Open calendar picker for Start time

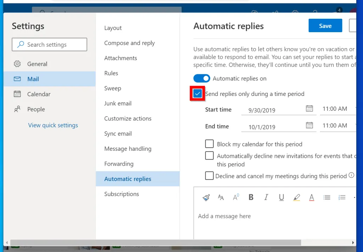tap(309, 108)
